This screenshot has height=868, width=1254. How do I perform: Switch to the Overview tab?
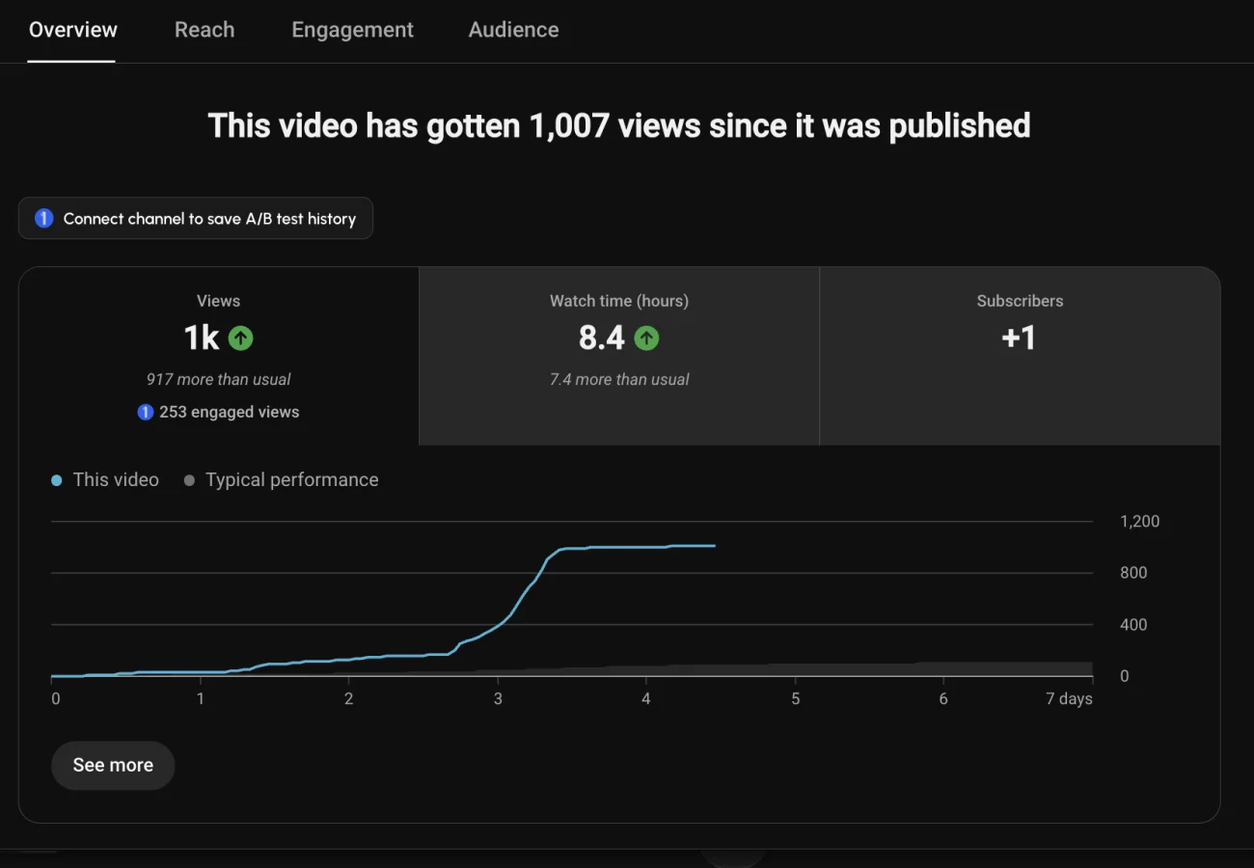point(72,30)
